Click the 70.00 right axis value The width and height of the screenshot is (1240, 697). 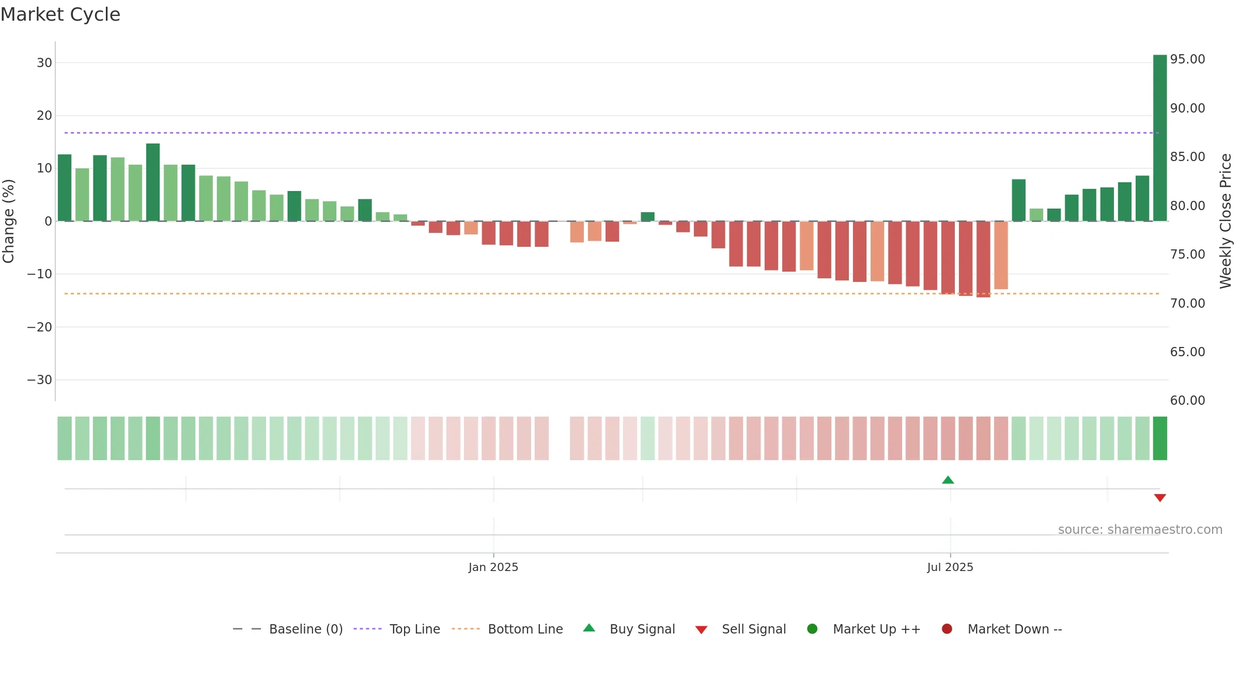coord(1187,303)
